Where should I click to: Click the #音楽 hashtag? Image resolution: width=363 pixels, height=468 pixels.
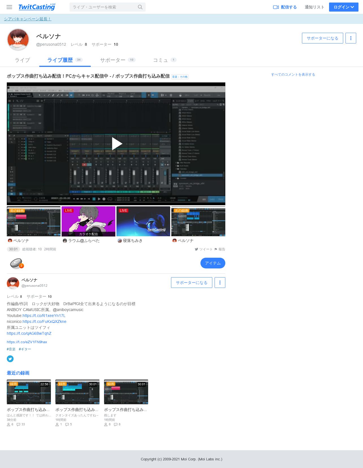click(11, 349)
